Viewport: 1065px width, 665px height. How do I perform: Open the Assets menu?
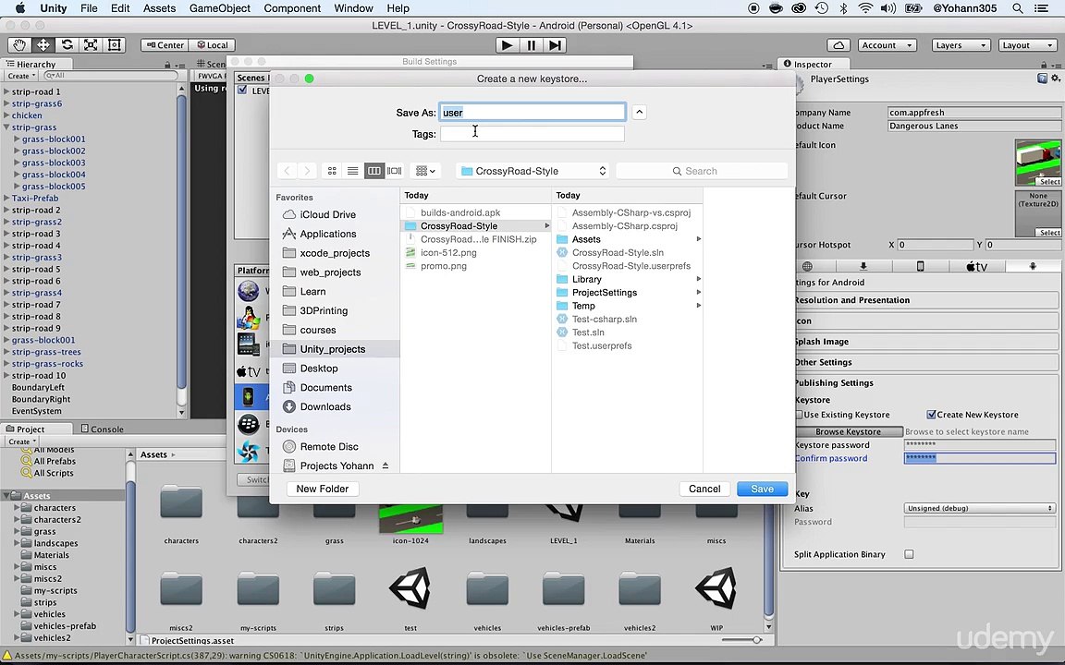point(160,8)
